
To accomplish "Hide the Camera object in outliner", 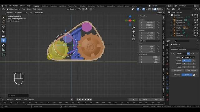I will (195, 20).
